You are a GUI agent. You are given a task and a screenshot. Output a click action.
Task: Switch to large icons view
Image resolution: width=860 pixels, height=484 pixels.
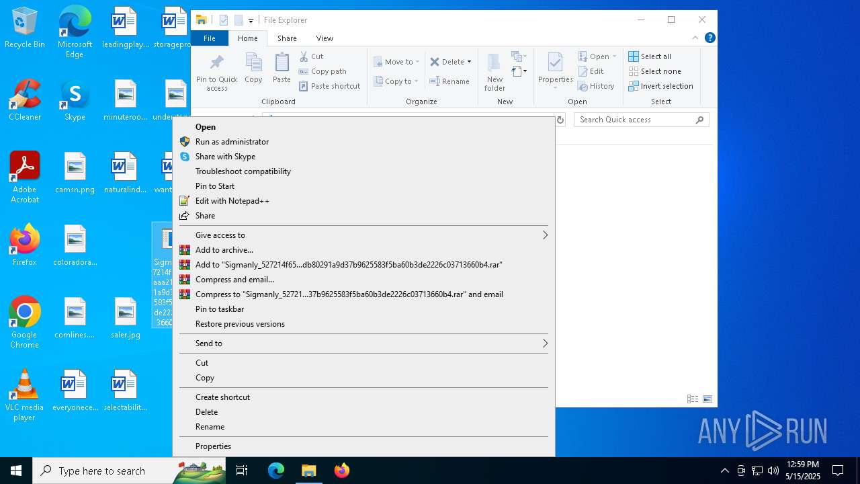[707, 399]
